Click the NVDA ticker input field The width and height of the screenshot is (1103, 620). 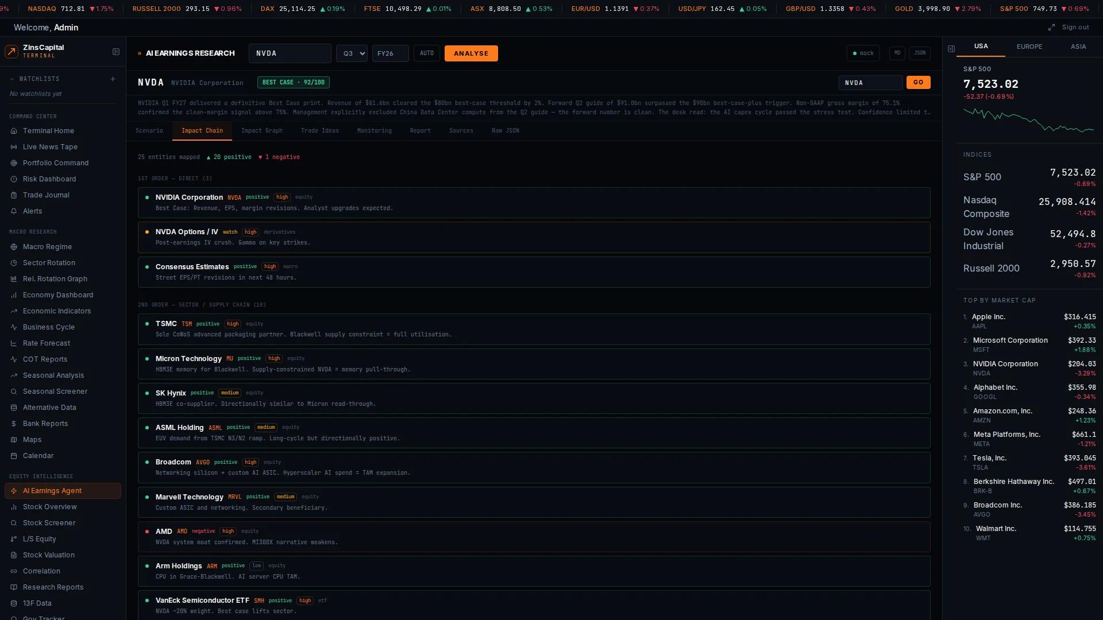click(290, 53)
